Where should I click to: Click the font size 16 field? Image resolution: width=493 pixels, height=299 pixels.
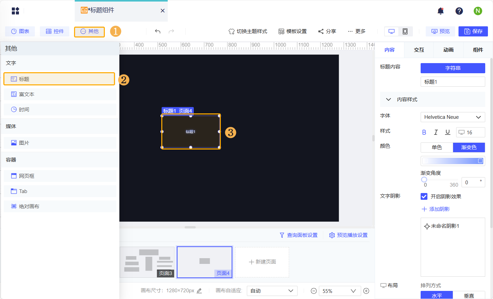click(470, 132)
